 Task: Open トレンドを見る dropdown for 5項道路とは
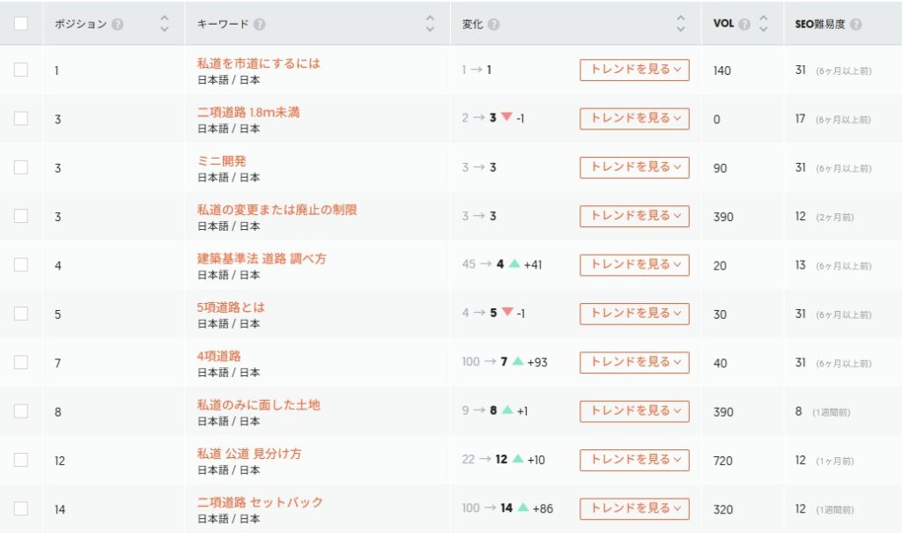[x=634, y=314]
